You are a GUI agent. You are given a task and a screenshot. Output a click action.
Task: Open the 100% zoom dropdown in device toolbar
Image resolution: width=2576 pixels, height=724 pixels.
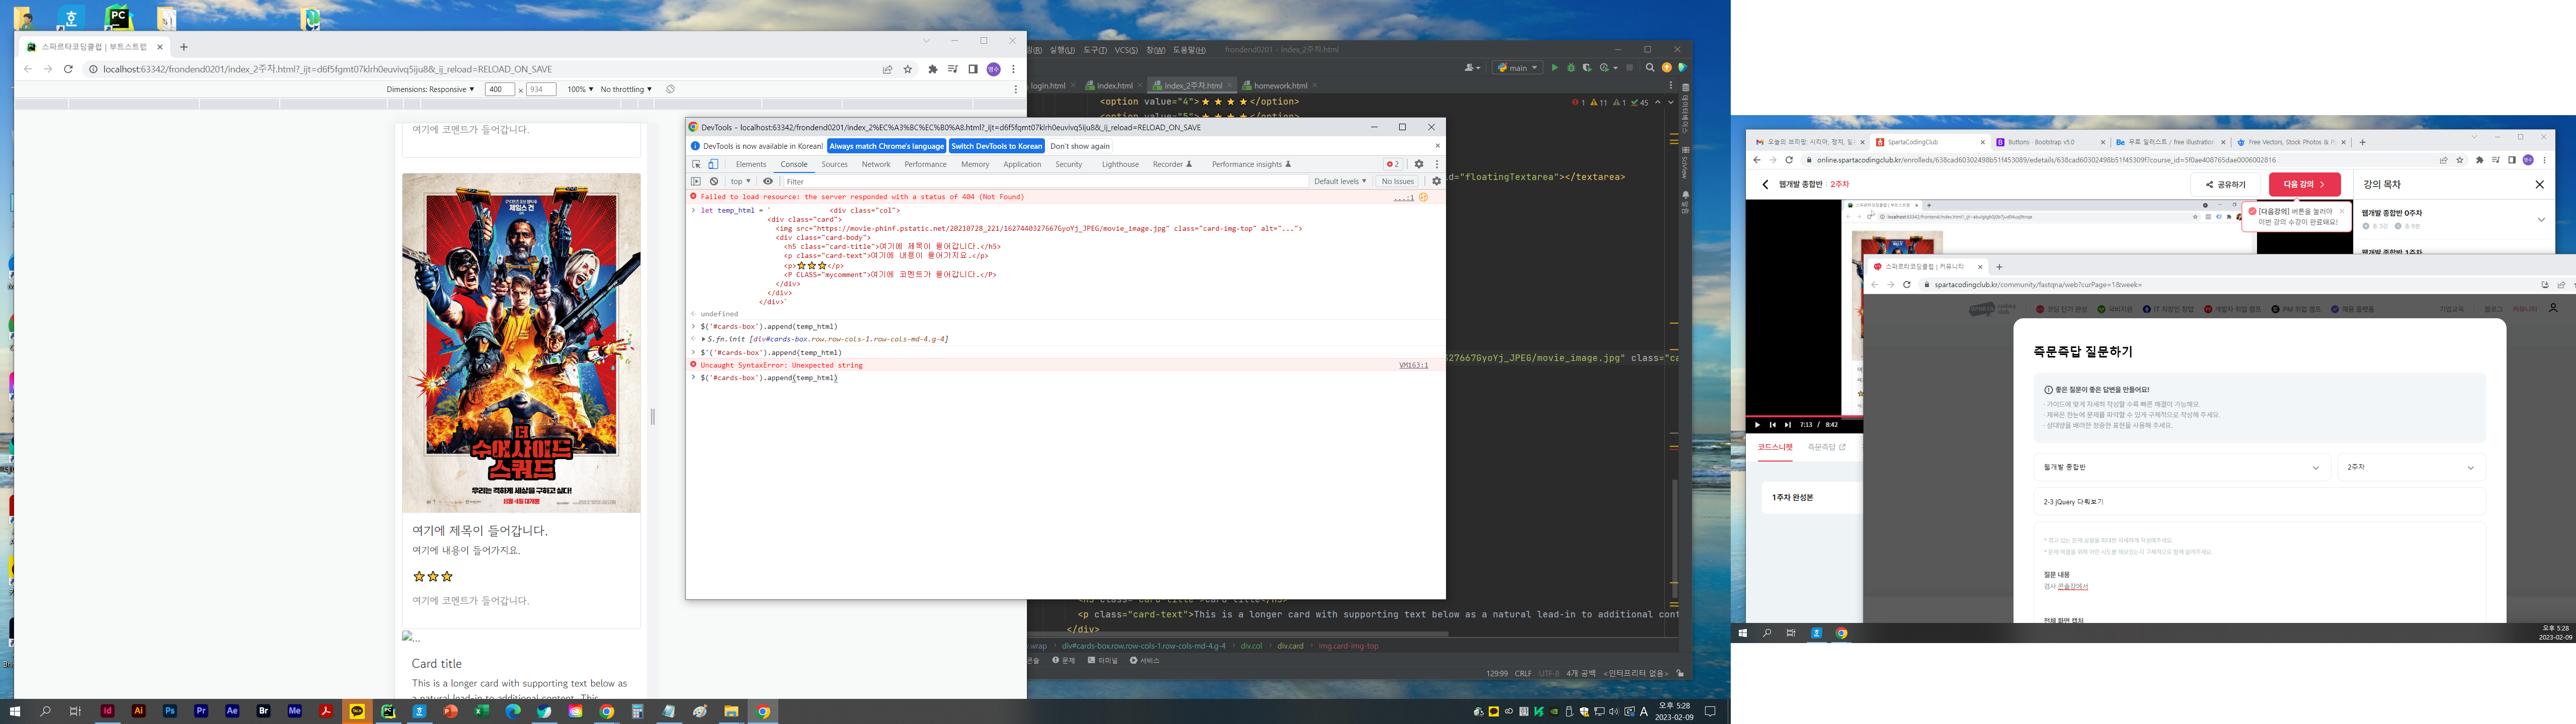[580, 89]
